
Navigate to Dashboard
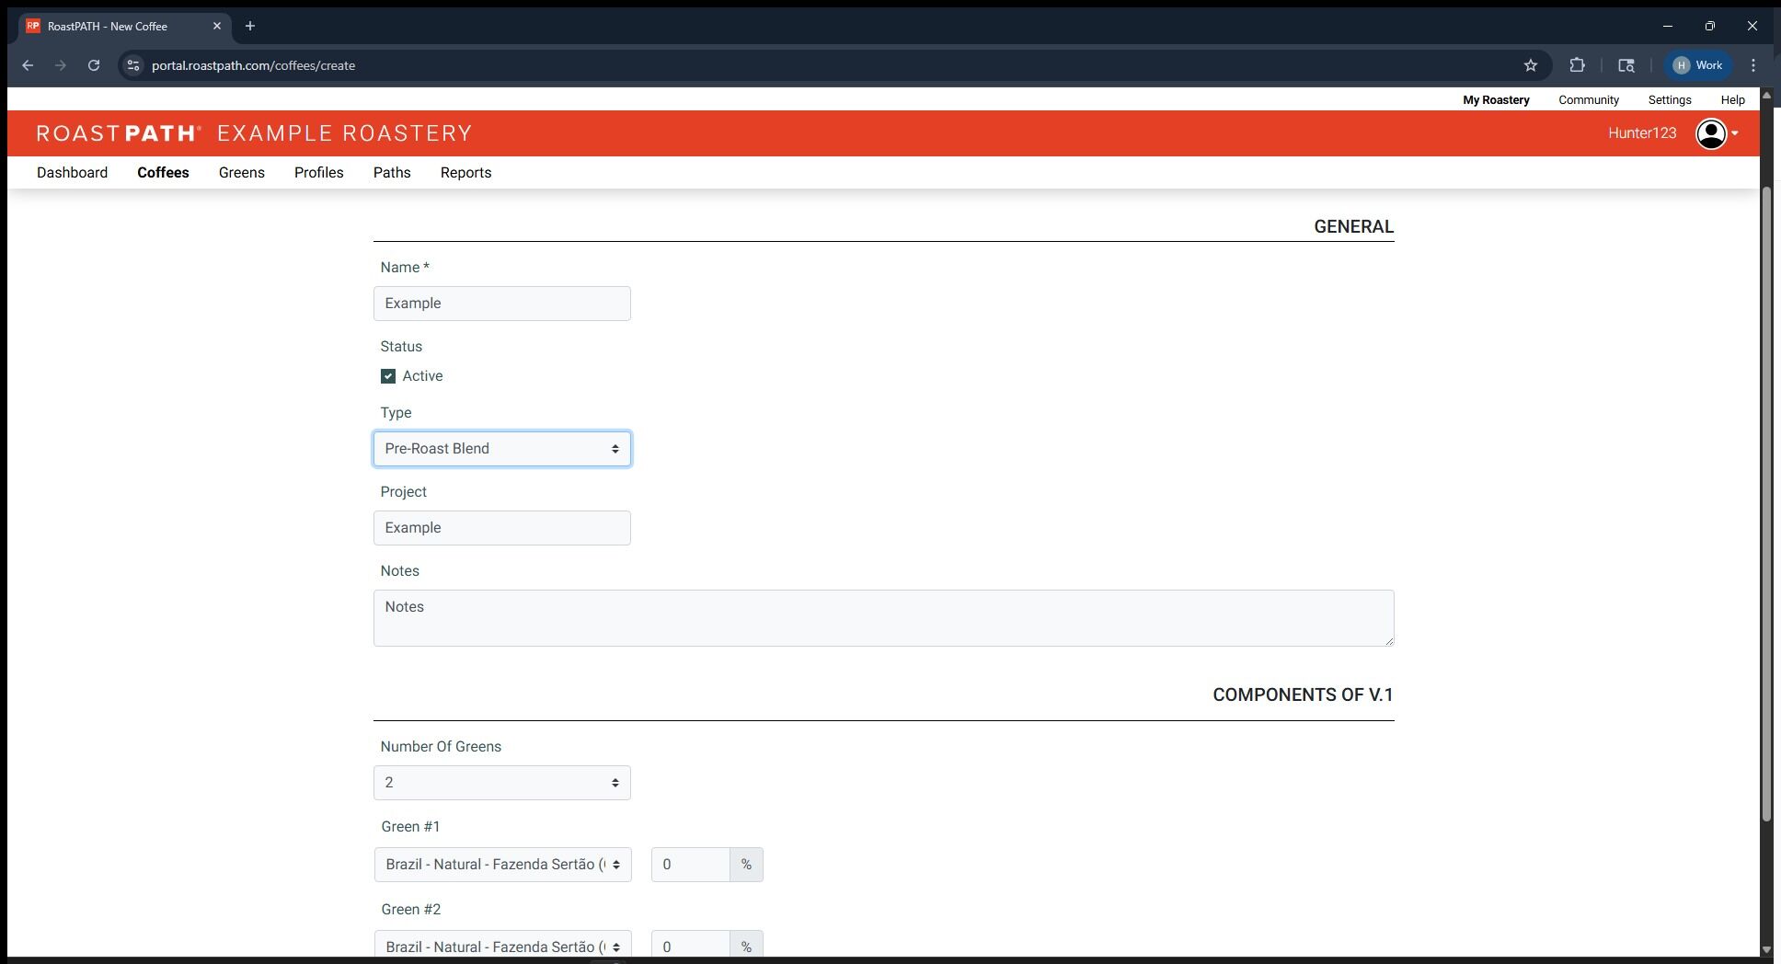pos(72,173)
